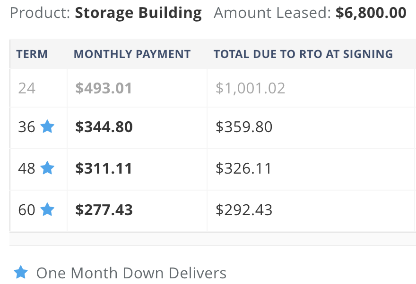Click the One Month Down Delivers star
The image size is (416, 284).
click(x=21, y=272)
